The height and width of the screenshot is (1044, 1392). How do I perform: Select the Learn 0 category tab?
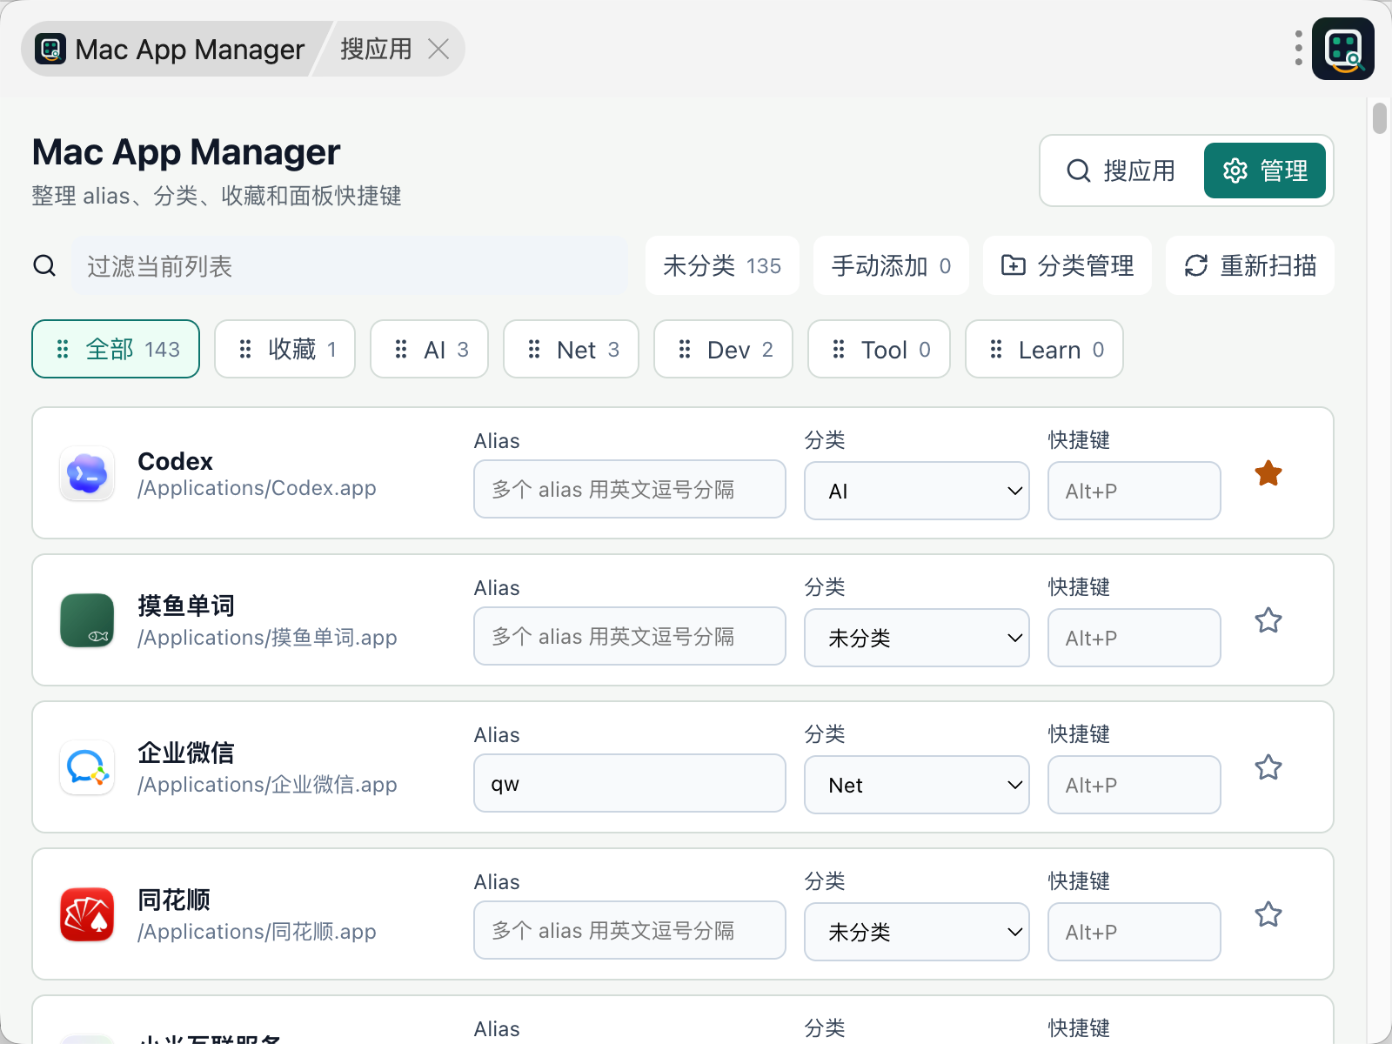pyautogui.click(x=1044, y=349)
